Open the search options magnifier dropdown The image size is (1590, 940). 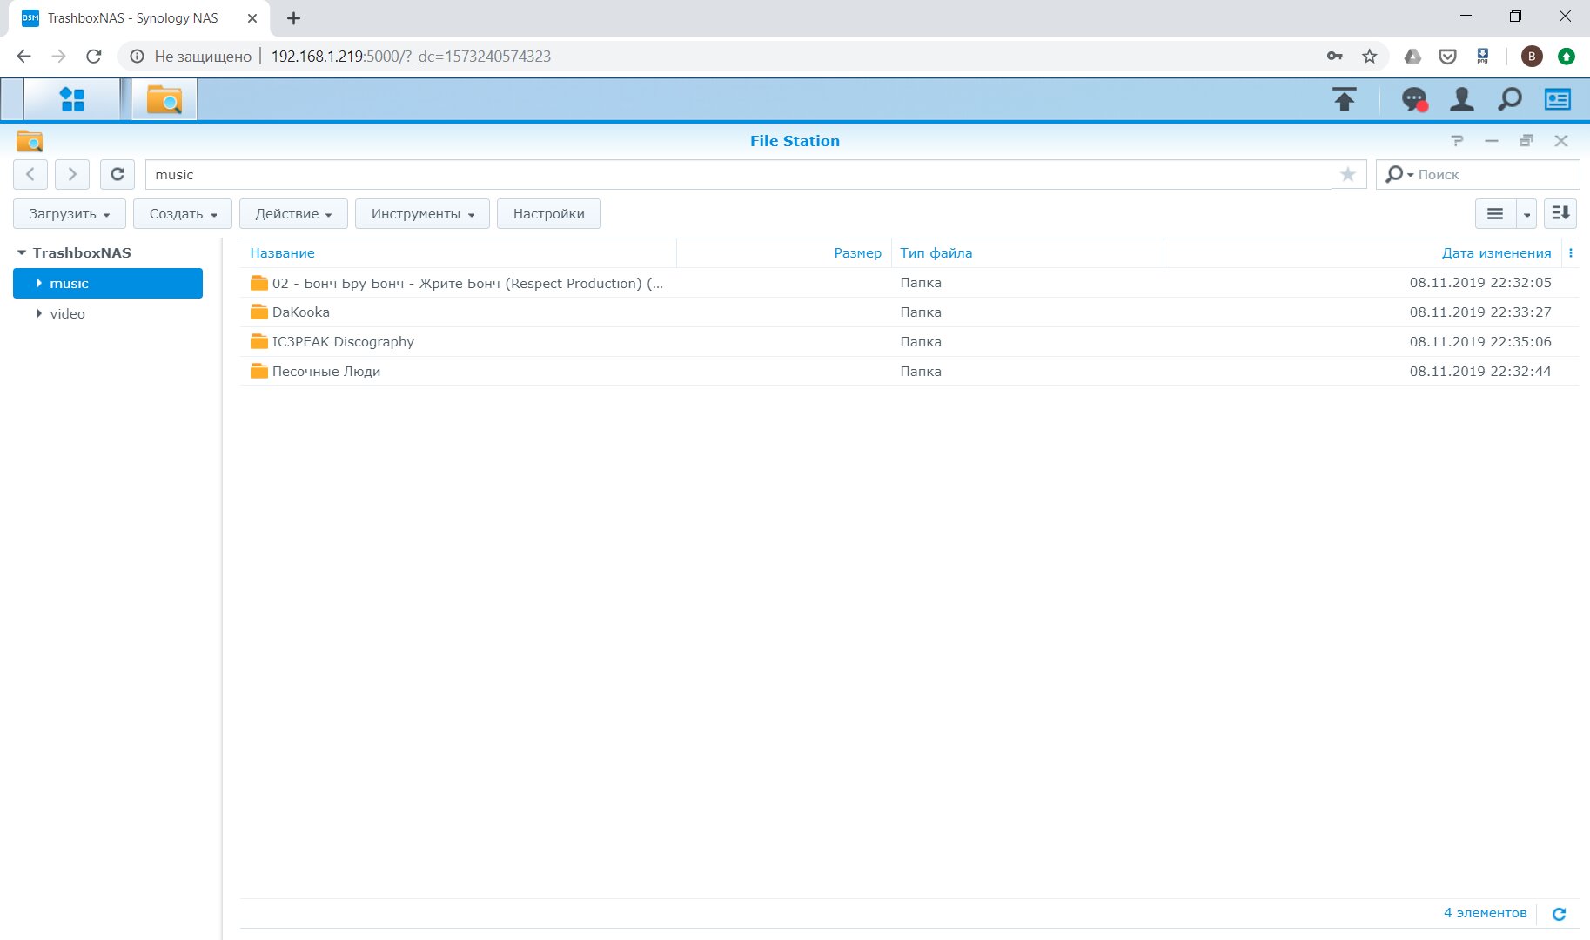[x=1399, y=174]
